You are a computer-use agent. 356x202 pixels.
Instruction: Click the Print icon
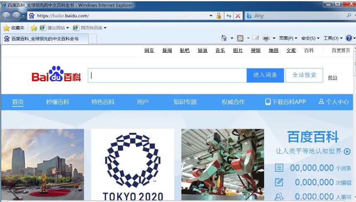[x=266, y=38]
